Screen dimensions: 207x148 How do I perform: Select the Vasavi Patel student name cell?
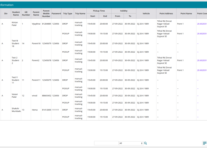pyautogui.click(x=14, y=95)
